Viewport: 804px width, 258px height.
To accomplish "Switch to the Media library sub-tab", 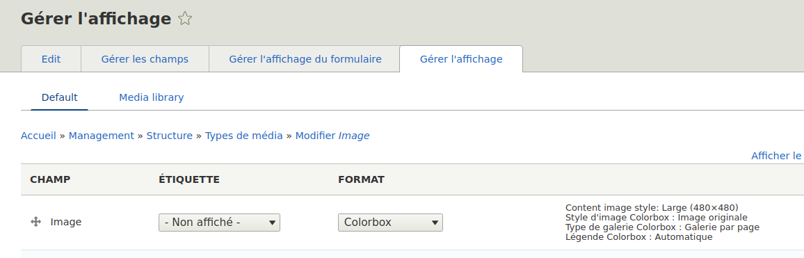I will pos(151,97).
